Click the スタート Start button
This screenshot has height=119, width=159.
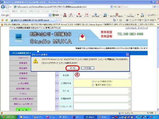pos(8,117)
